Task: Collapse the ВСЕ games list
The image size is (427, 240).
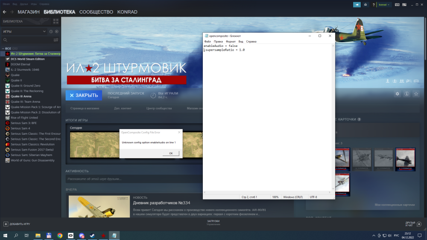Action: click(3, 48)
